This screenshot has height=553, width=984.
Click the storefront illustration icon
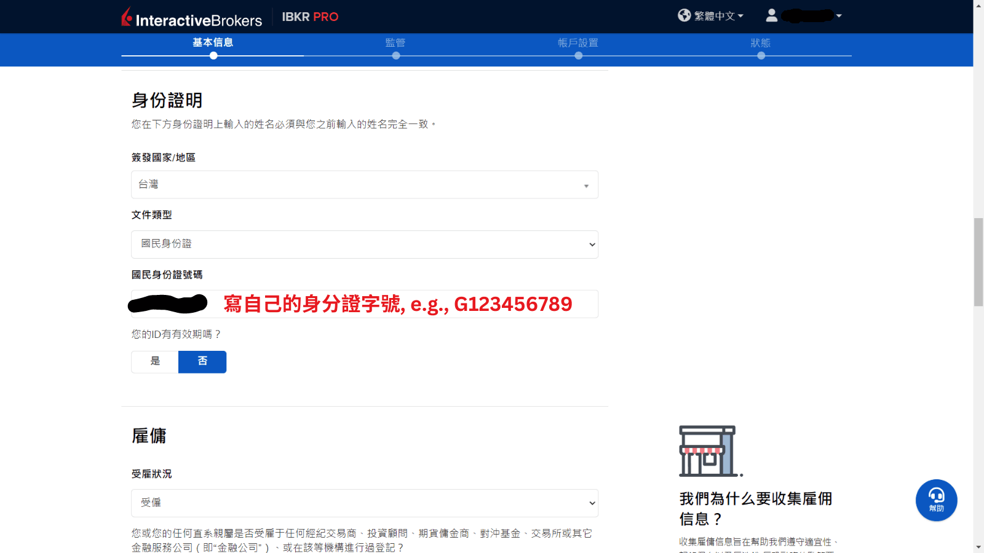[706, 452]
